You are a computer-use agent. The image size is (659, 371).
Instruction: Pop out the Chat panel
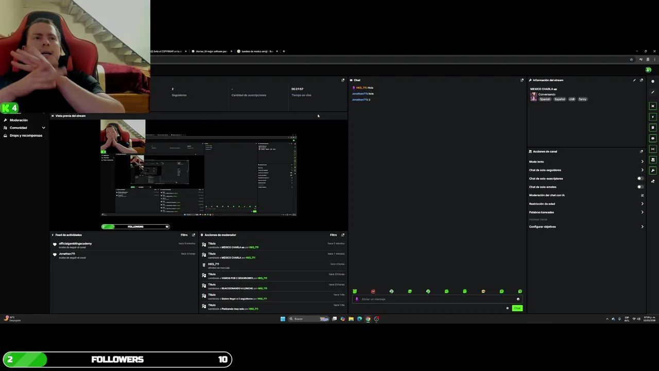(x=522, y=80)
